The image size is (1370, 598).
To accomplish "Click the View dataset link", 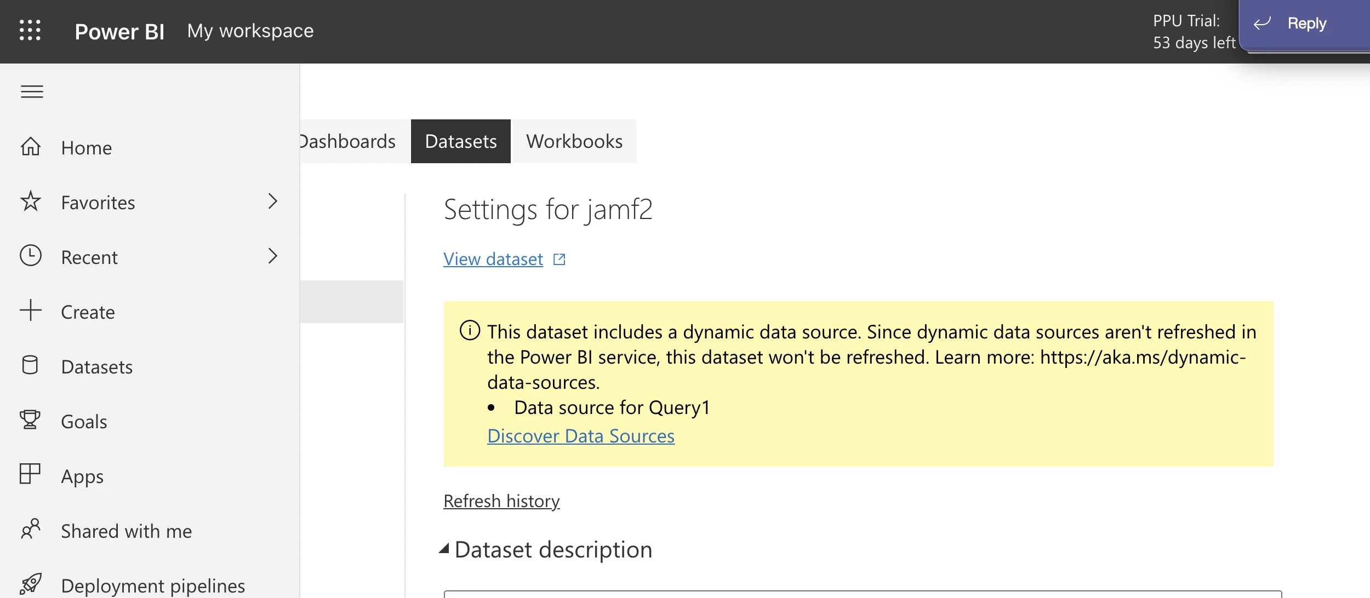I will point(493,259).
